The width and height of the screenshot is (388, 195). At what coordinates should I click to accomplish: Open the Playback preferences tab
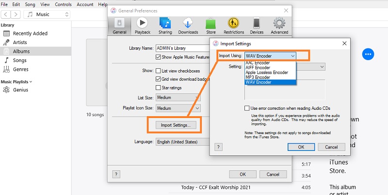click(143, 26)
